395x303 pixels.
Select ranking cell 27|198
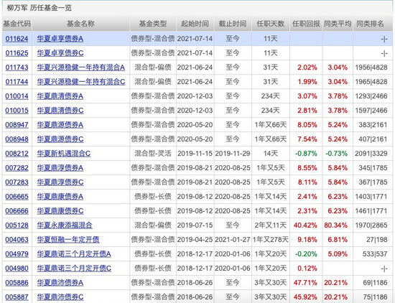[377, 240]
